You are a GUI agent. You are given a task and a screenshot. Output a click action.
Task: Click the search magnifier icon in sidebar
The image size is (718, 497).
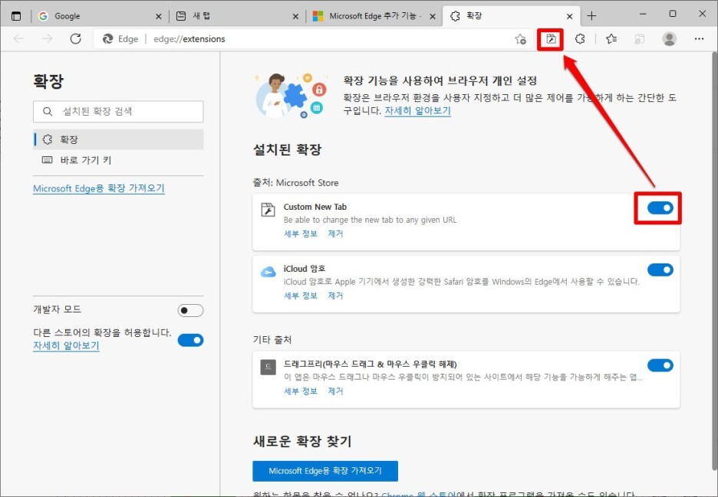(x=48, y=111)
